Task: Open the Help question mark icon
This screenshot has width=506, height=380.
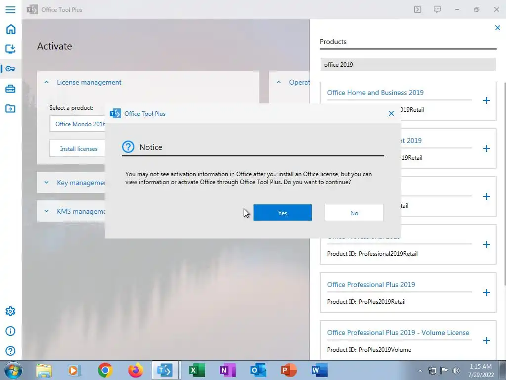Action: [10, 351]
